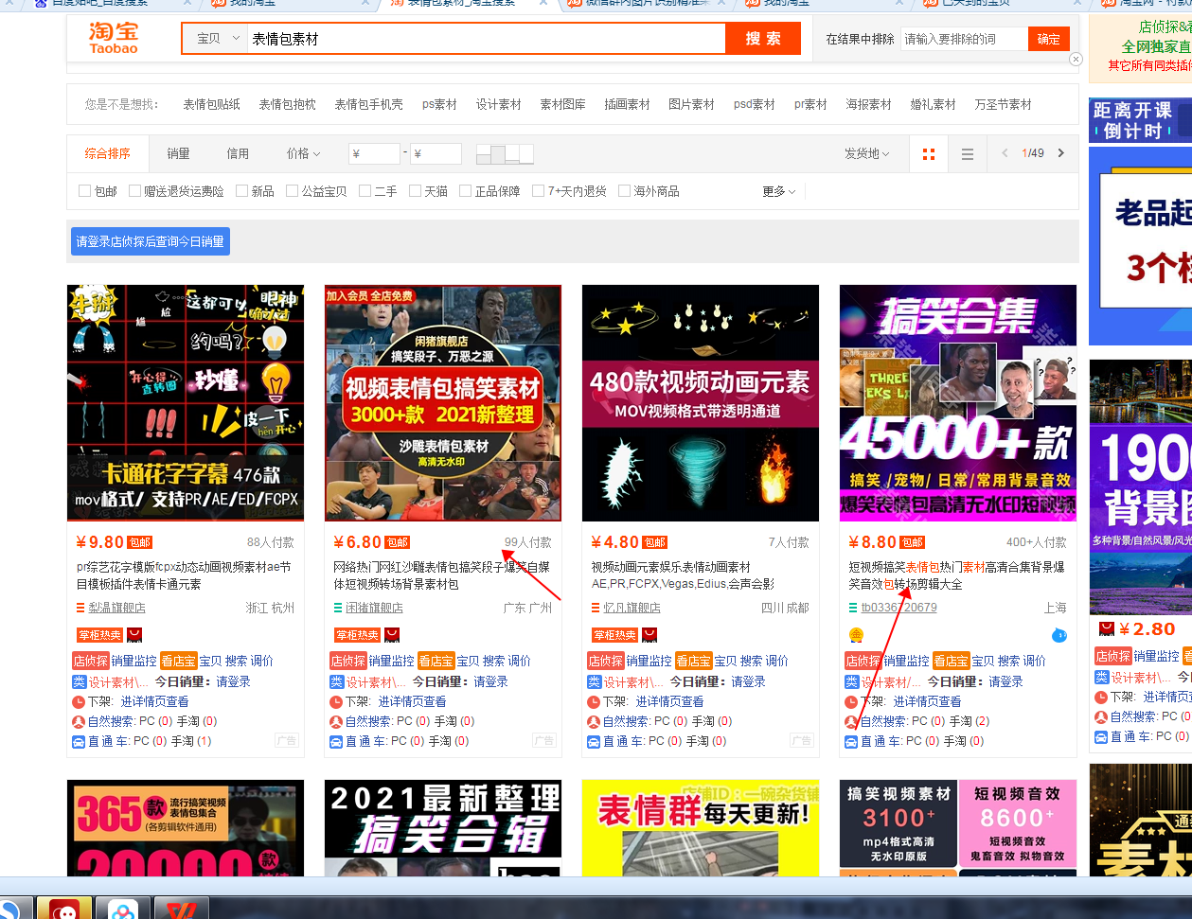This screenshot has height=919, width=1192.
Task: Tick the 正品保障 checkbox
Action: pyautogui.click(x=465, y=191)
